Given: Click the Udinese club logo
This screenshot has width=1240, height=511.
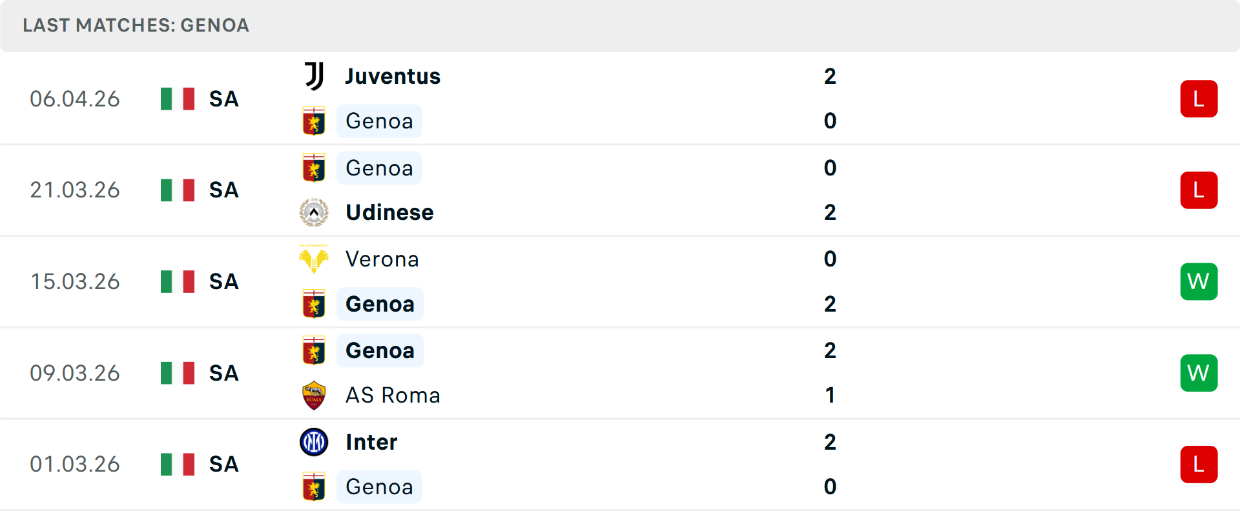Looking at the screenshot, I should (314, 212).
